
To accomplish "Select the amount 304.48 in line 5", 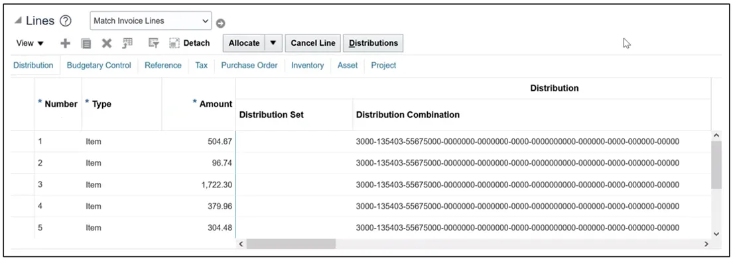I will 220,228.
